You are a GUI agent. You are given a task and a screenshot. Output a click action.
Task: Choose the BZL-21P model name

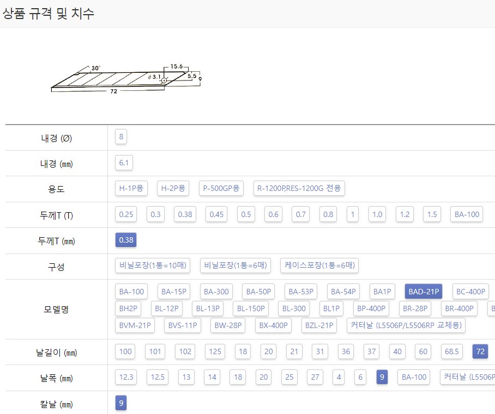click(319, 325)
